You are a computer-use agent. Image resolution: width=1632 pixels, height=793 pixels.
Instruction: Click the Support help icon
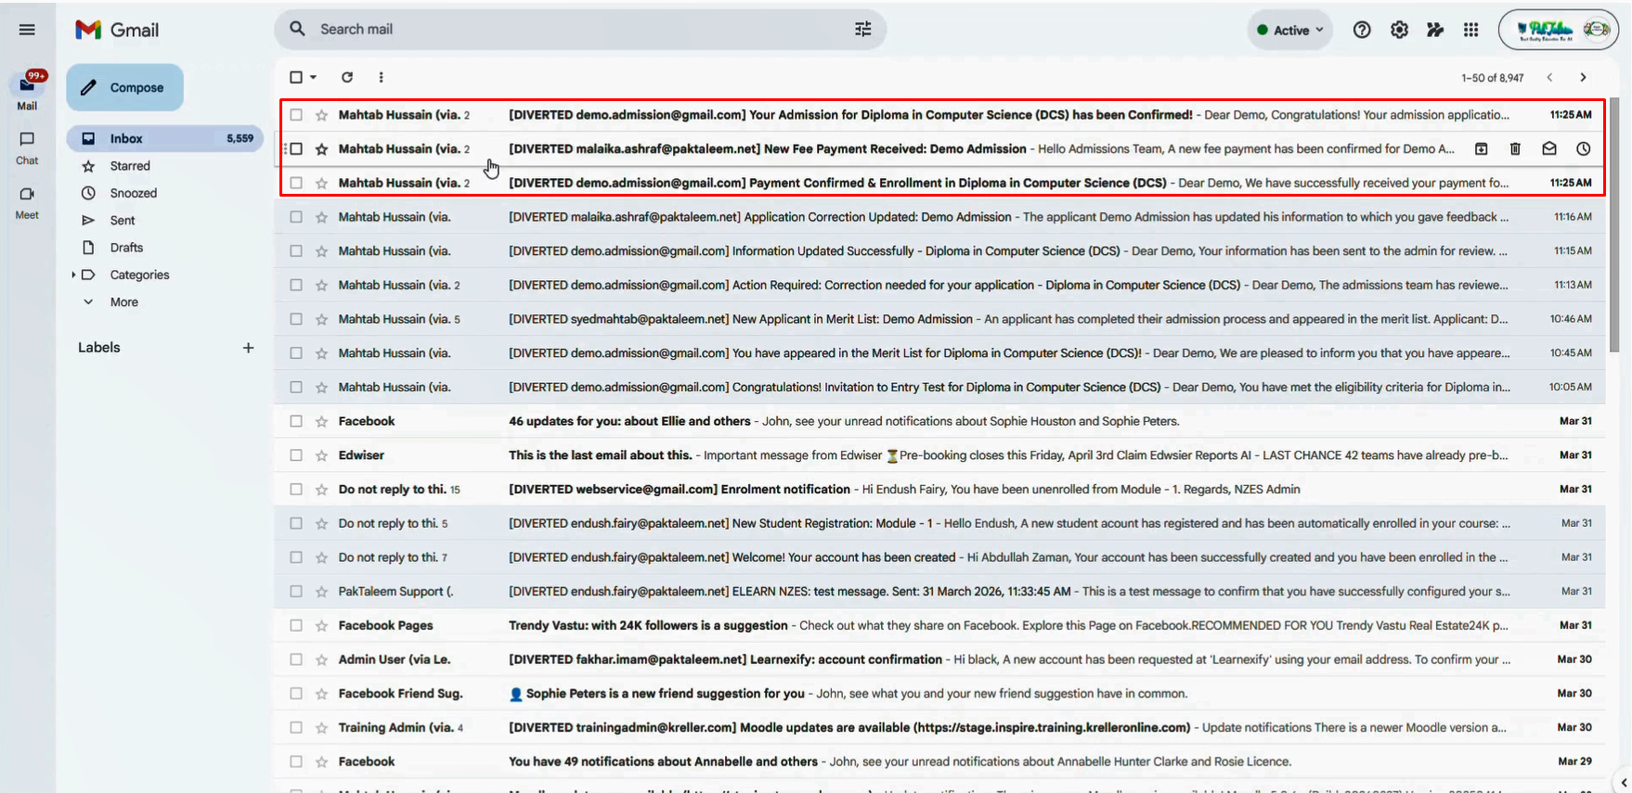[x=1362, y=30]
